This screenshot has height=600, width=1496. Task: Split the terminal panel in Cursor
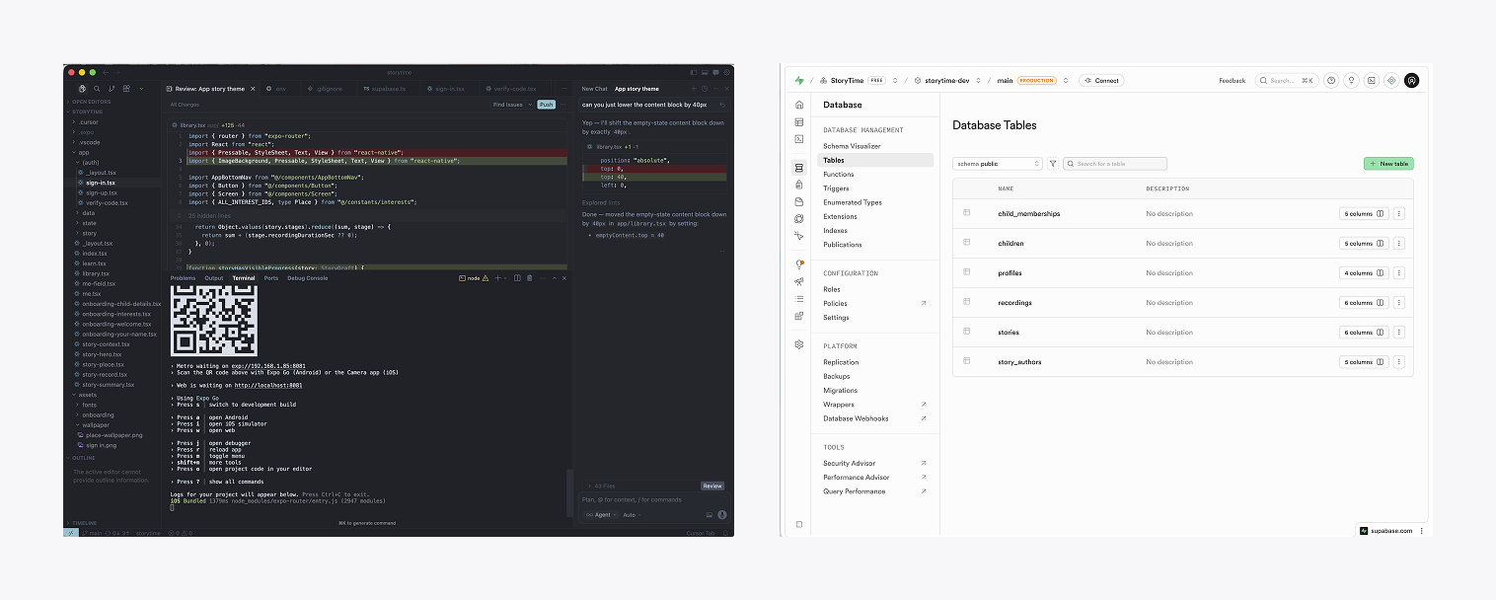click(517, 278)
